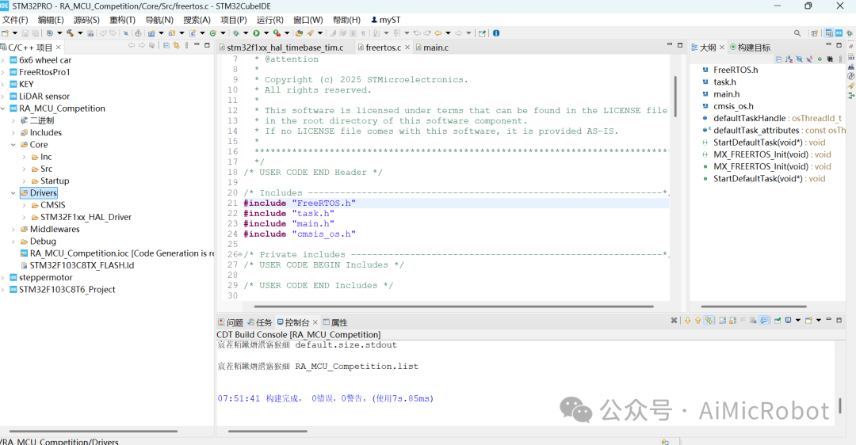Collapse the Core folder
Screen dimensions: 856x445
pyautogui.click(x=13, y=145)
